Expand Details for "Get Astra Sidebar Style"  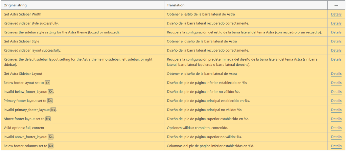click(x=336, y=41)
